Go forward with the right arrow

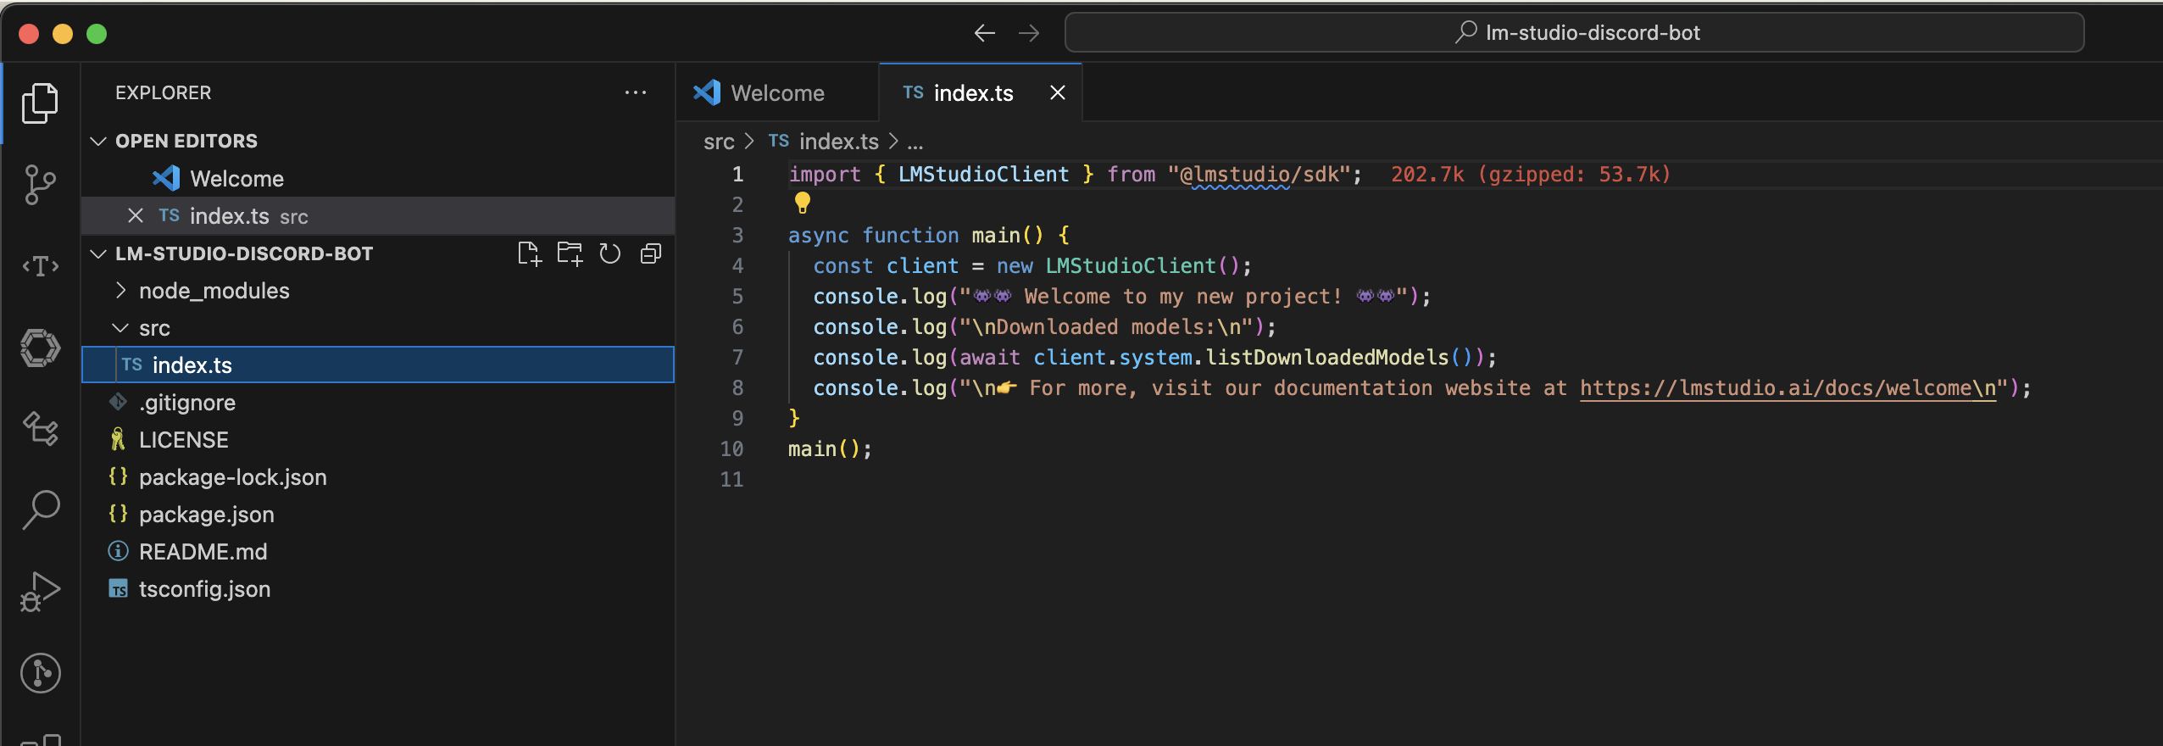[1029, 33]
